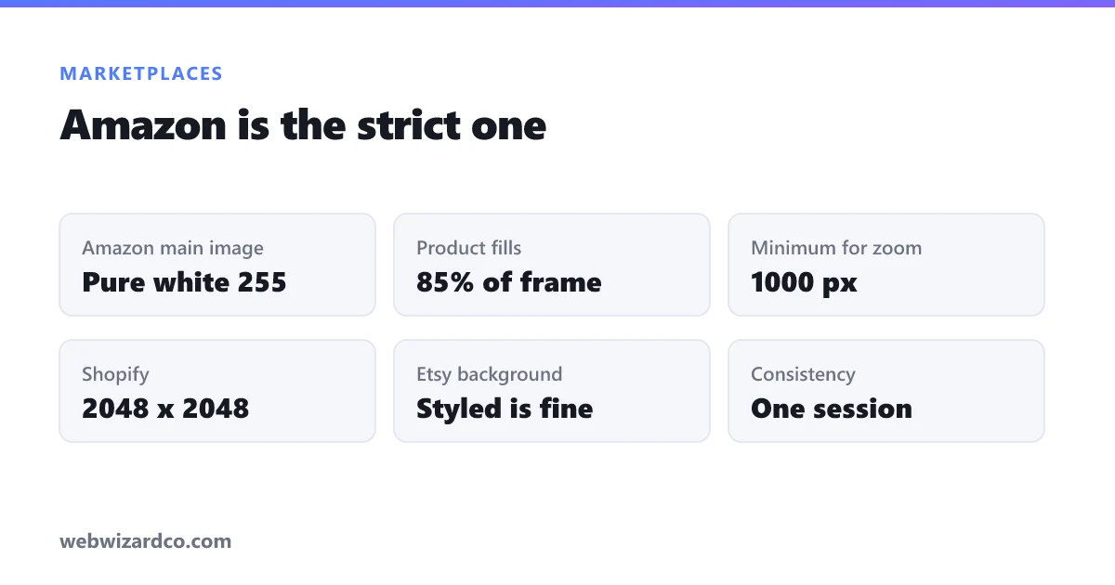Click the webwizardco.com link
The image size is (1115, 585).
(x=146, y=540)
